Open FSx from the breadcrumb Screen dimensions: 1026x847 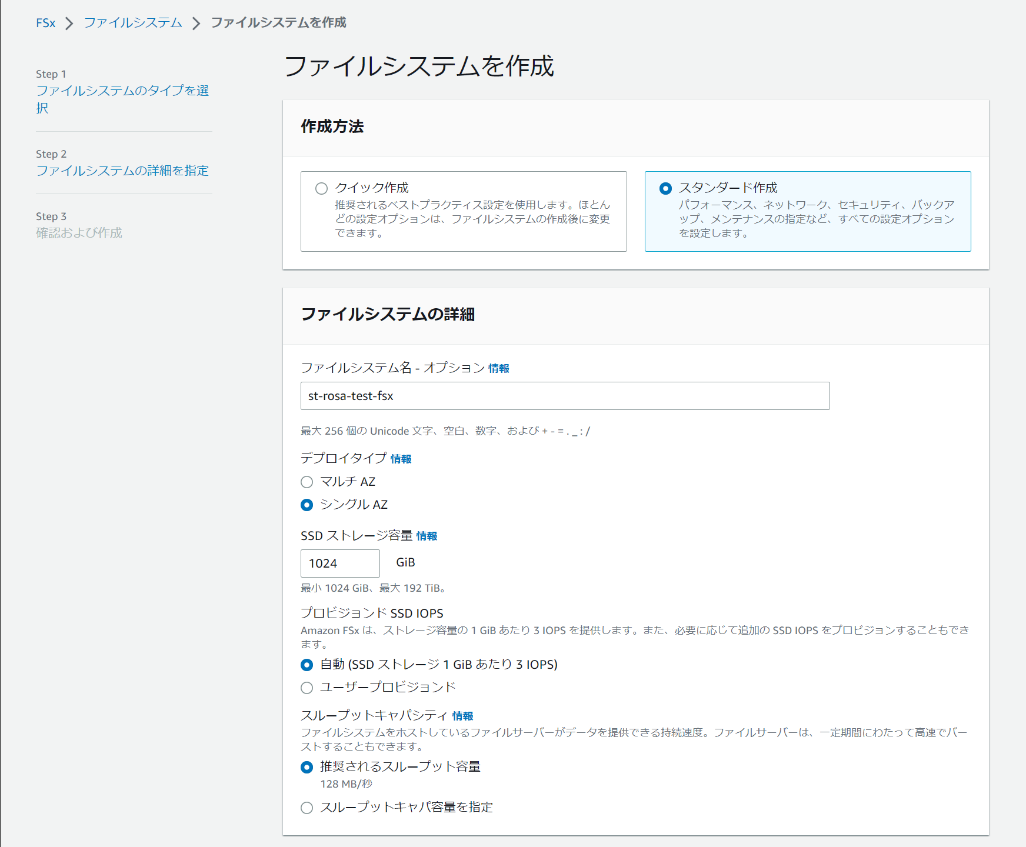pos(45,23)
